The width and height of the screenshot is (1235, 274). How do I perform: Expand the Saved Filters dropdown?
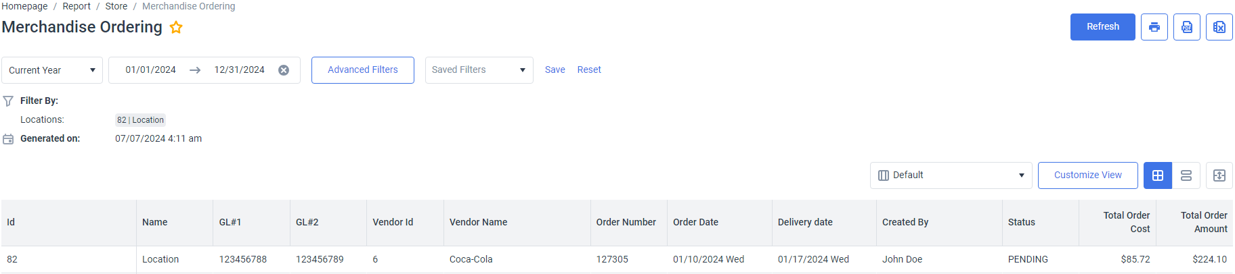pyautogui.click(x=479, y=70)
